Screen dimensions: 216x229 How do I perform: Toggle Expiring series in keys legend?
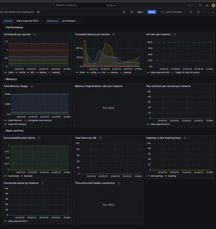[172, 176]
